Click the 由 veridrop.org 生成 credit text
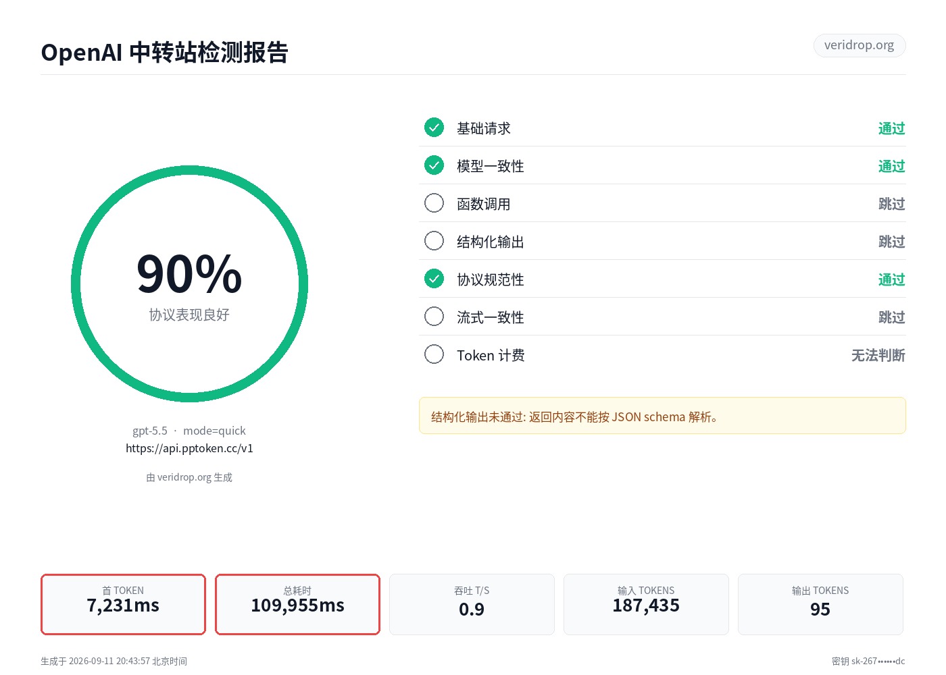Viewport: 946px width, 675px height. (189, 477)
